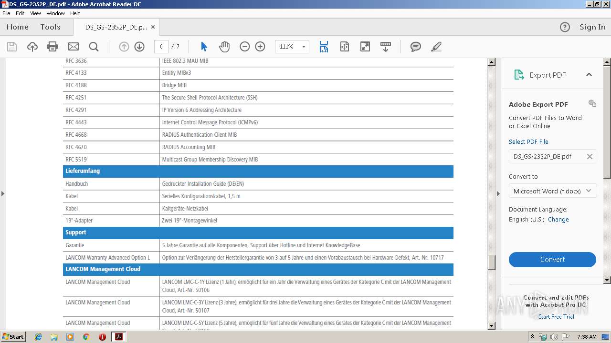611x343 pixels.
Task: Open Help question mark icon
Action: click(x=565, y=27)
